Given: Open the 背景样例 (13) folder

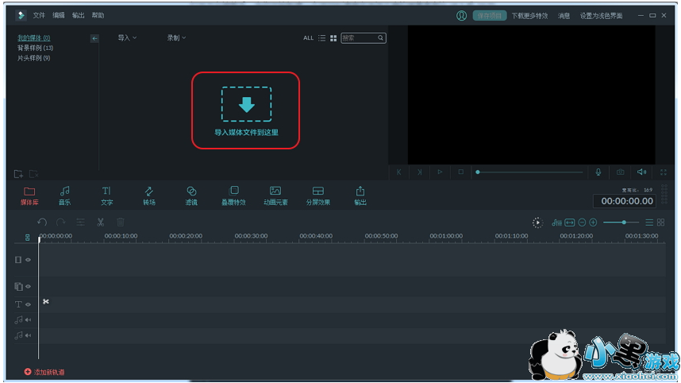Looking at the screenshot, I should click(35, 48).
